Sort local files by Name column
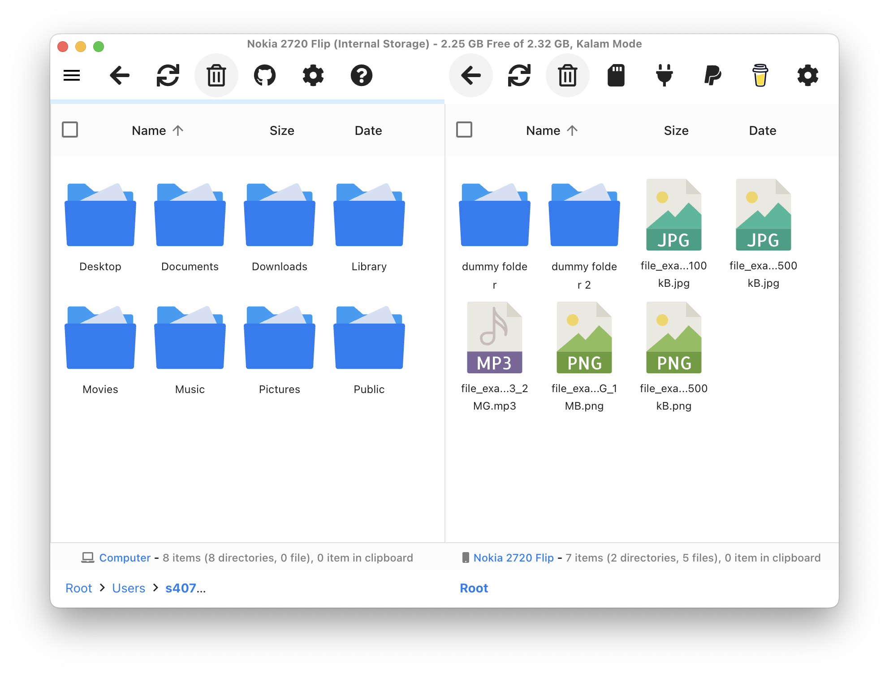 149,130
